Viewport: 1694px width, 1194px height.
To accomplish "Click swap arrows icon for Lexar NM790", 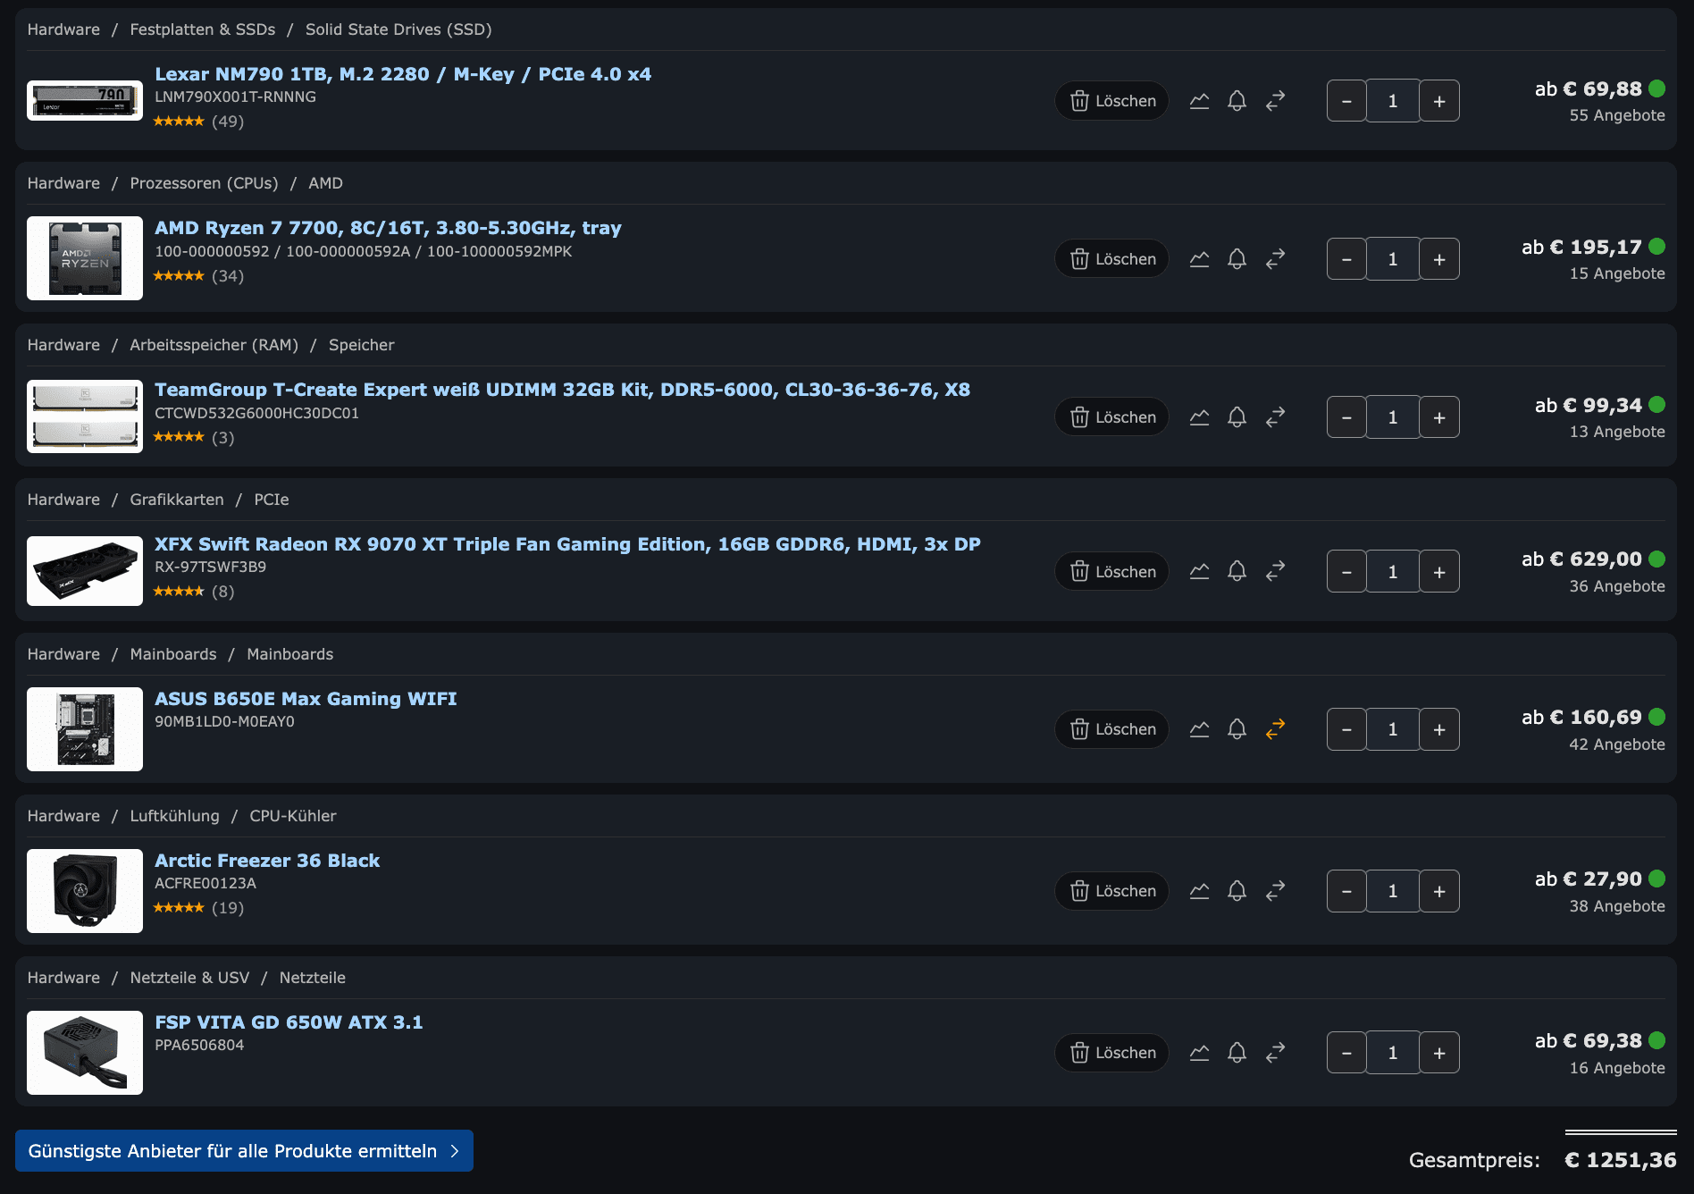I will coord(1275,101).
